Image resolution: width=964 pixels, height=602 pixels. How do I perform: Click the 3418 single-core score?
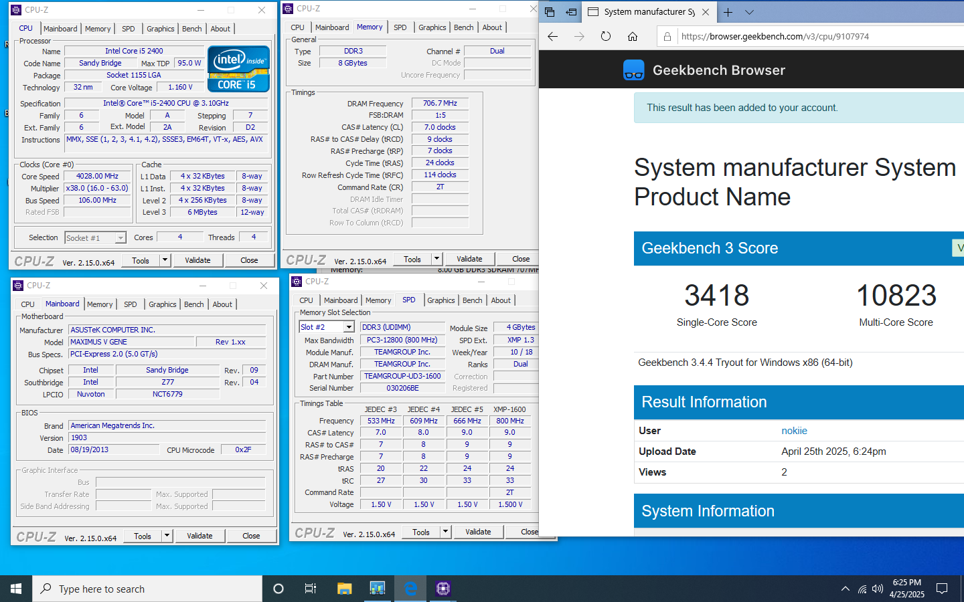coord(716,295)
